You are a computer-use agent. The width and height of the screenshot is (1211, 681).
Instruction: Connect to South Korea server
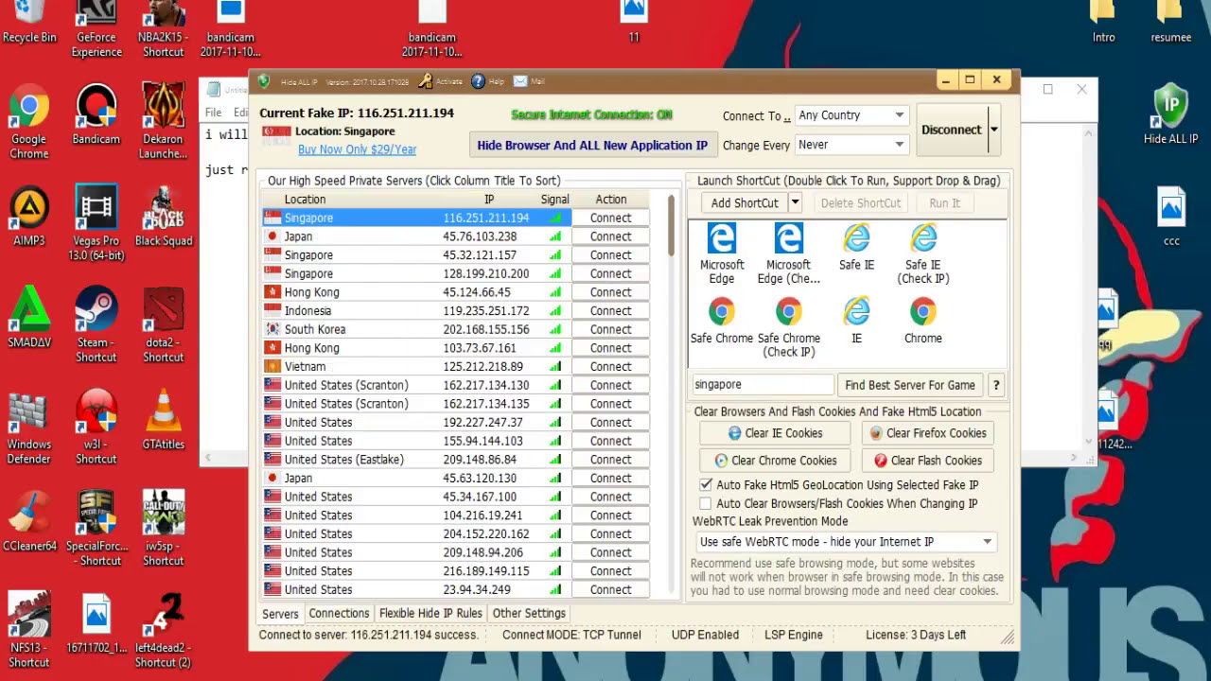610,329
